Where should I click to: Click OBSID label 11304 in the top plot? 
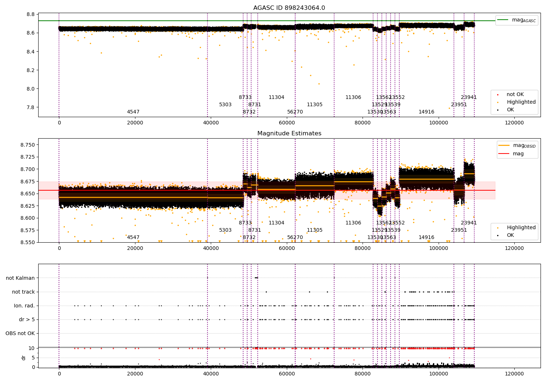pyautogui.click(x=276, y=98)
